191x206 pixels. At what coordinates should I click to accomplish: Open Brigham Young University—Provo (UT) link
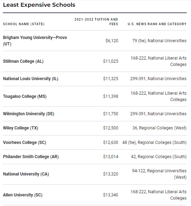coord(35,40)
